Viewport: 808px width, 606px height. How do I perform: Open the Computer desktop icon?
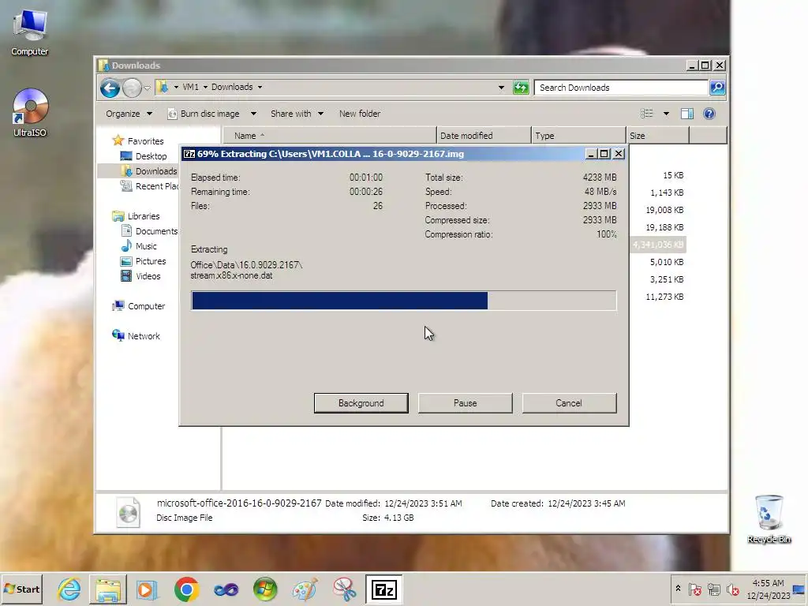click(30, 32)
